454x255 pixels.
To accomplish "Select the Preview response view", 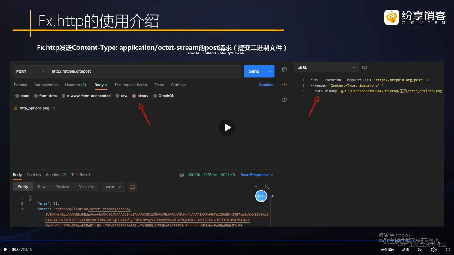I will [x=62, y=187].
